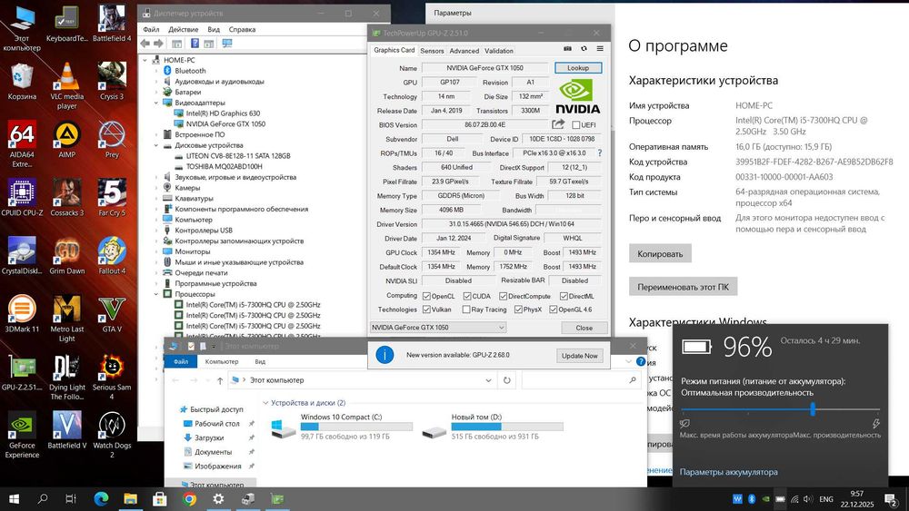Screen dimensions: 909x511
Task: Toggle the Ray Tracing checkbox
Action: (466, 310)
